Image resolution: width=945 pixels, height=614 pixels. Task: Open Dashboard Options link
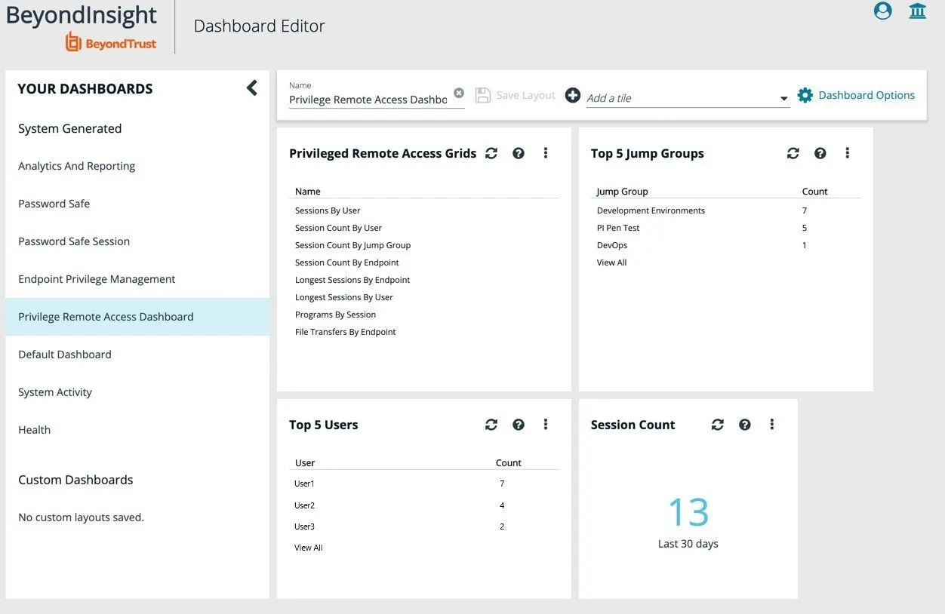867,95
